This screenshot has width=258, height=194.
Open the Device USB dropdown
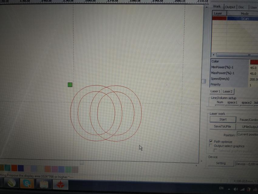pos(246,164)
